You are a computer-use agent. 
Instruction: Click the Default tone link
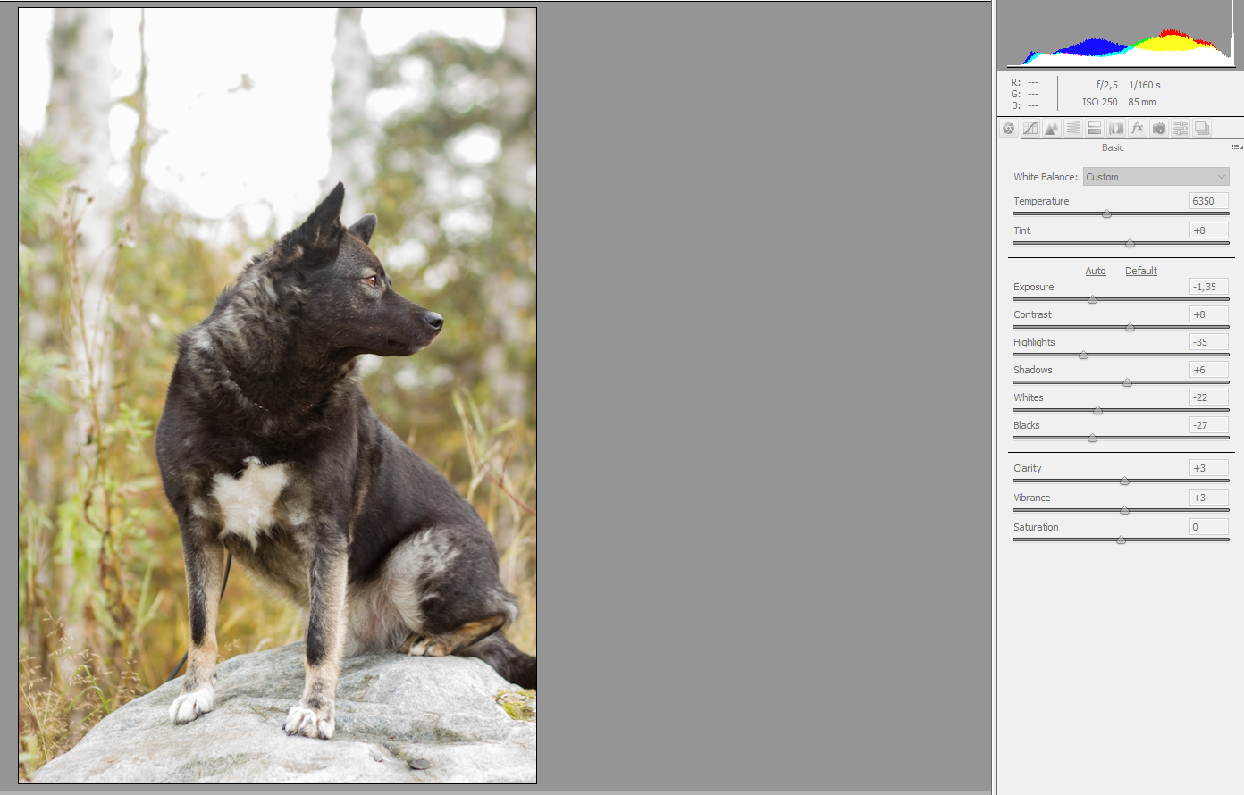1141,271
